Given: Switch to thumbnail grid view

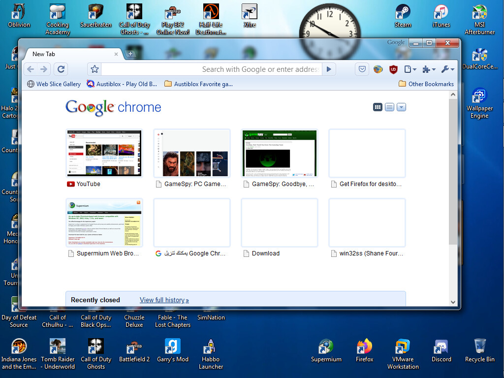Looking at the screenshot, I should tap(378, 107).
